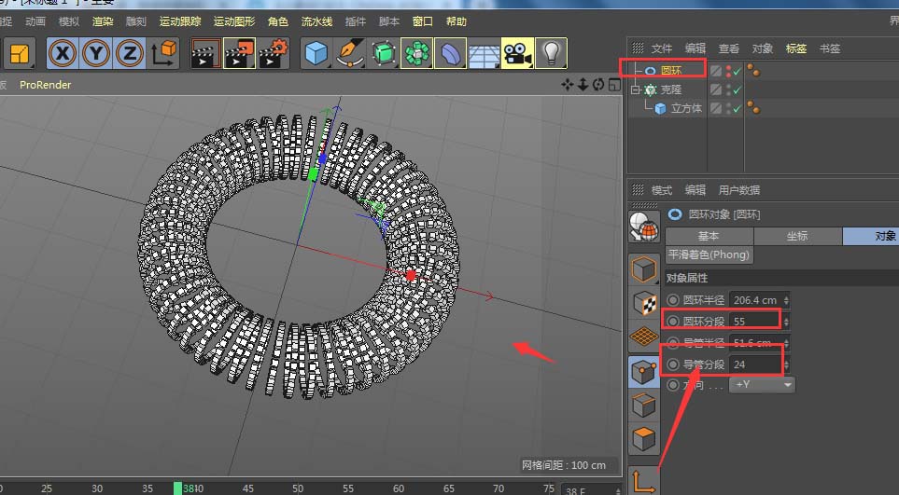Click the coordinate system toggle icon
Image resolution: width=899 pixels, height=495 pixels.
164,54
